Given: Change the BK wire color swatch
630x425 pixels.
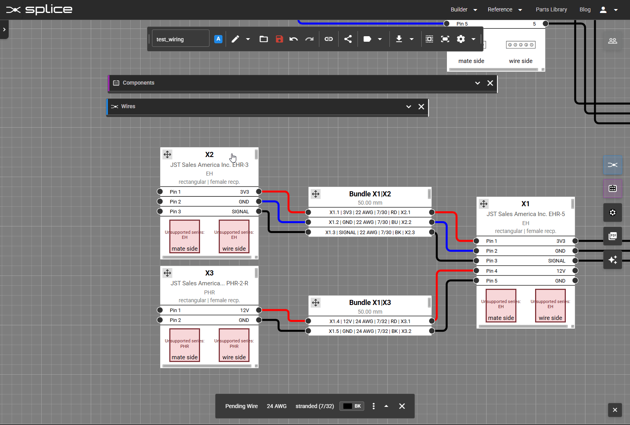Looking at the screenshot, I should [x=352, y=406].
